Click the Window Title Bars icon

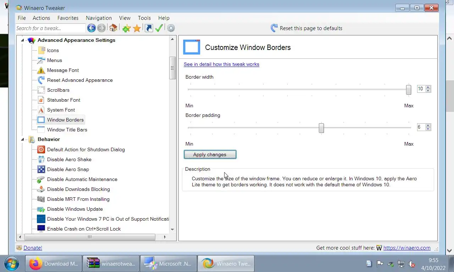pyautogui.click(x=41, y=130)
